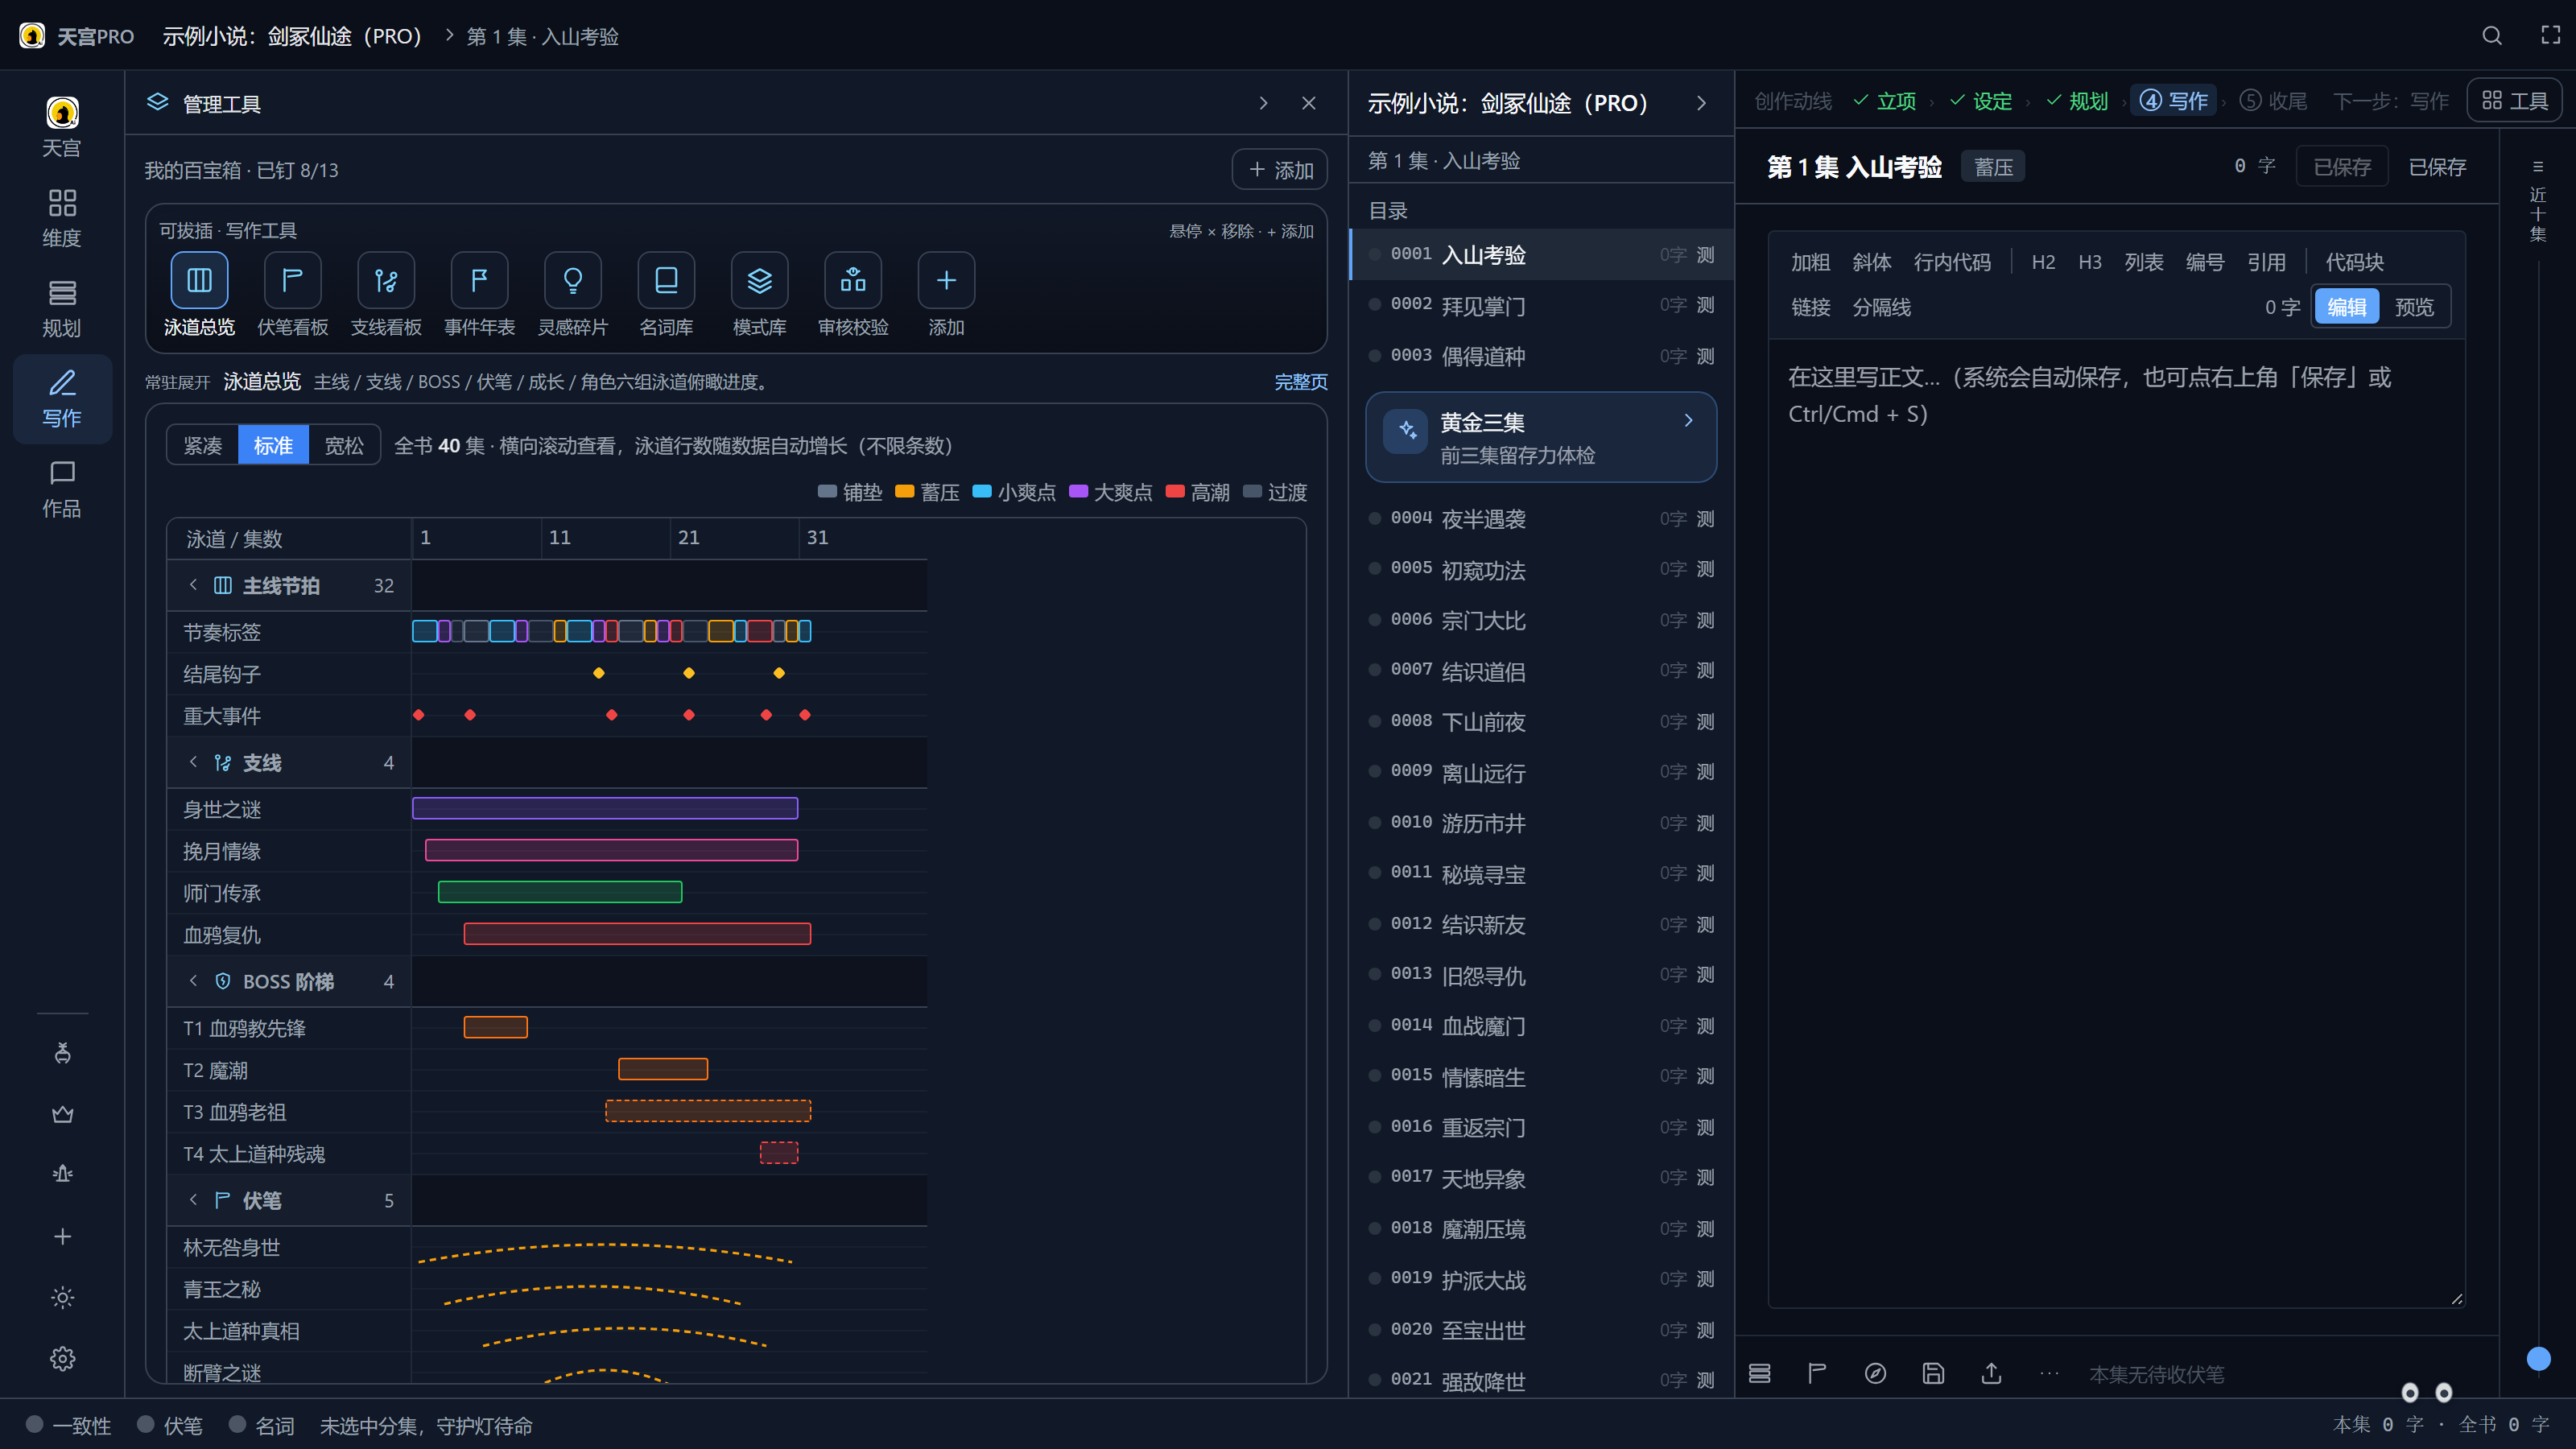Select 紧凑 density option
Screen dimensions: 2576x1449
point(203,446)
